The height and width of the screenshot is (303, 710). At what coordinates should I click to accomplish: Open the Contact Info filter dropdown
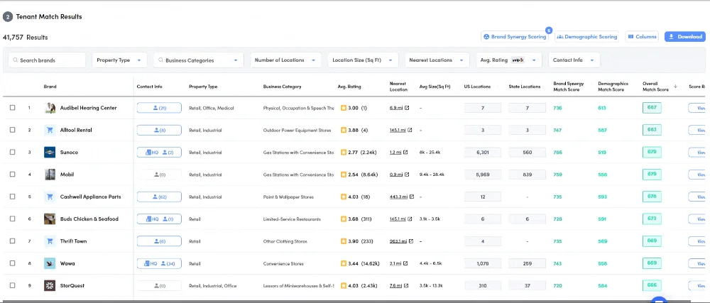(x=574, y=60)
